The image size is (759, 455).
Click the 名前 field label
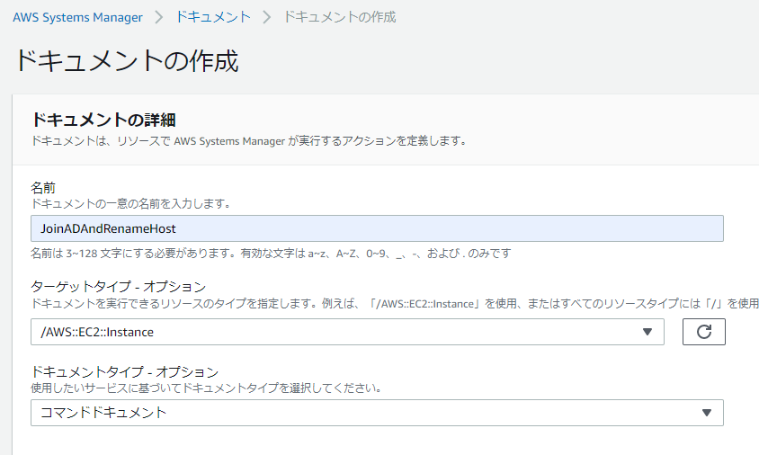tap(43, 188)
